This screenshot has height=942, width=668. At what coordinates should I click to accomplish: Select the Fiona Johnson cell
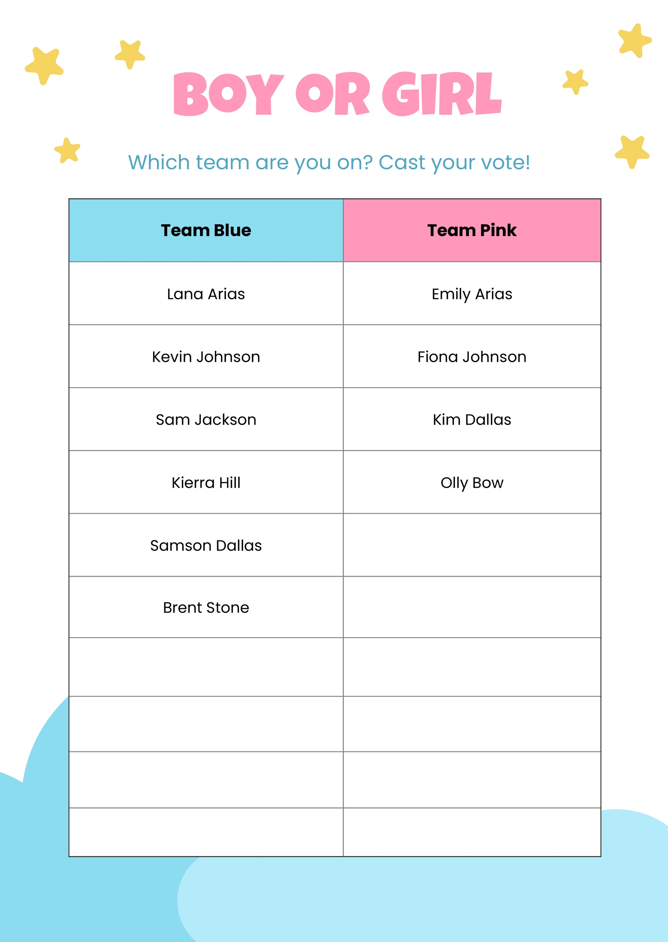(x=472, y=356)
